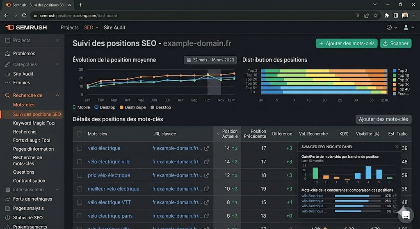
Task: Open a new browser tab
Action: point(80,5)
